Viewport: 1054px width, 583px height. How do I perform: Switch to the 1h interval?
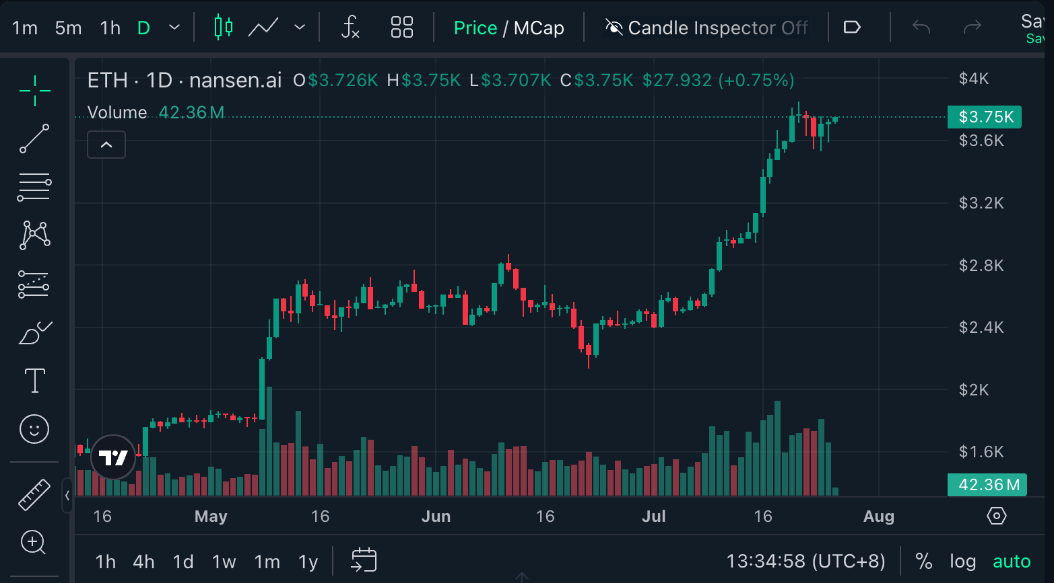[x=110, y=28]
